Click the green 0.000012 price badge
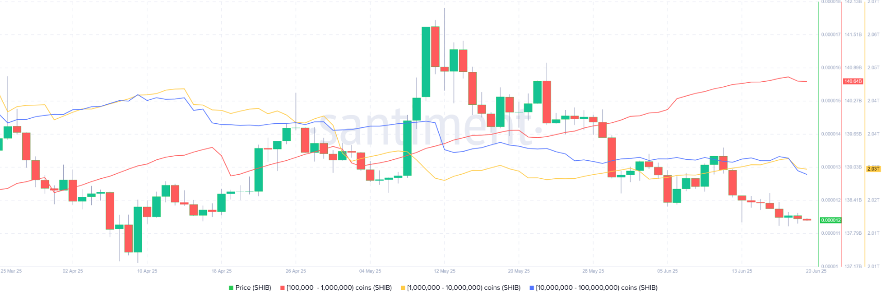 point(831,220)
